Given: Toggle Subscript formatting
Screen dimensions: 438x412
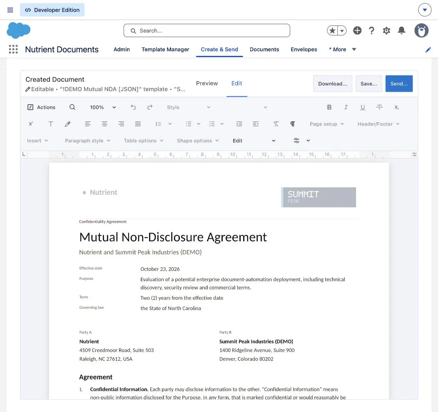Looking at the screenshot, I should click(396, 108).
